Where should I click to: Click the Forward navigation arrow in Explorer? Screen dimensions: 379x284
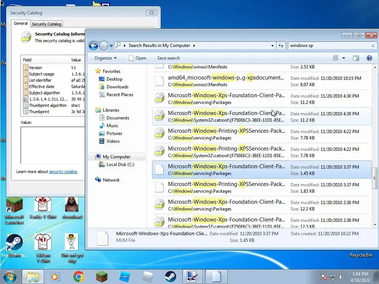pos(104,45)
